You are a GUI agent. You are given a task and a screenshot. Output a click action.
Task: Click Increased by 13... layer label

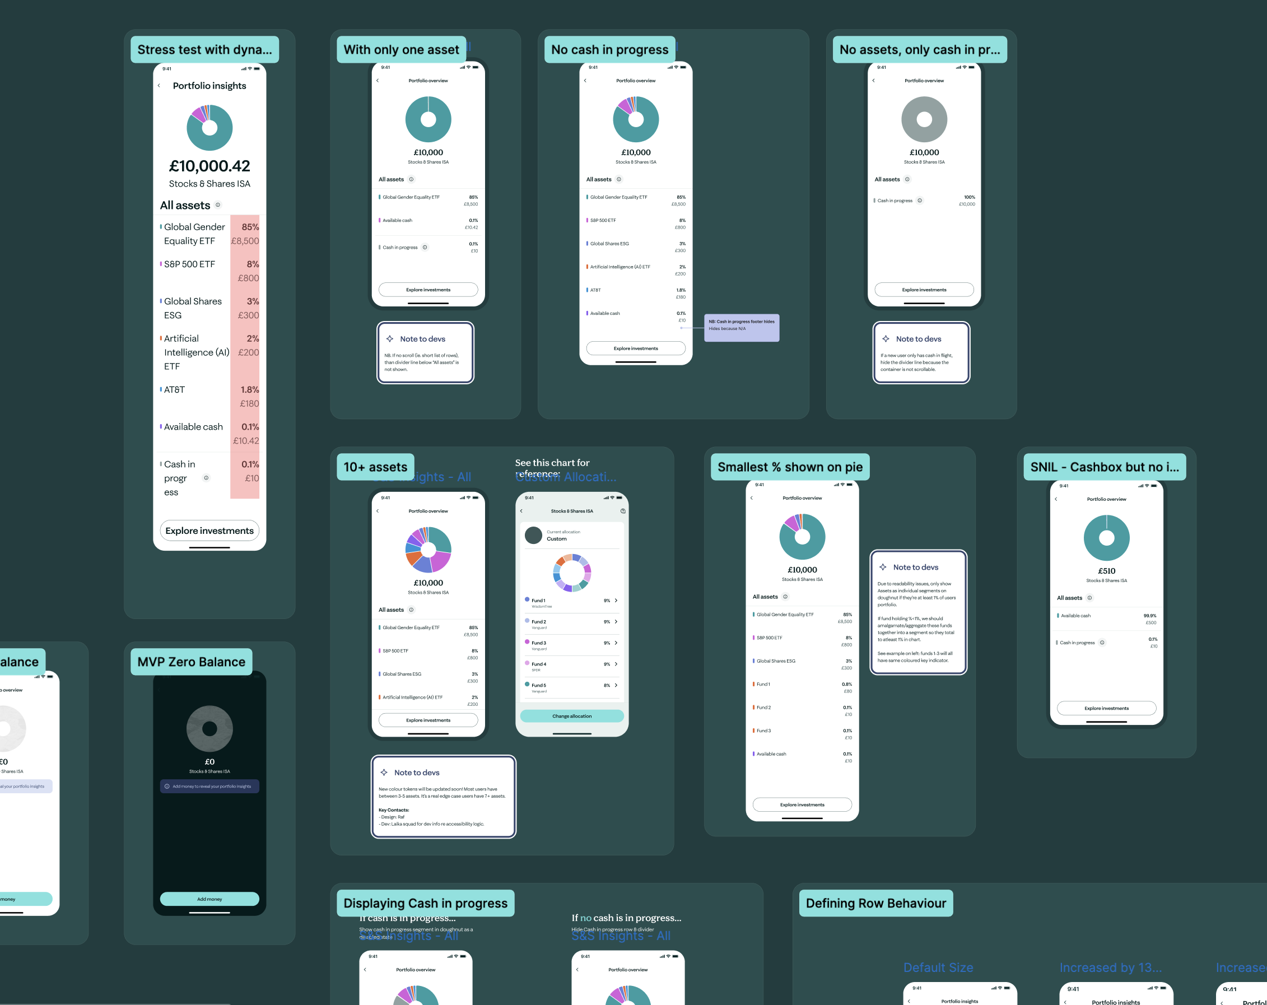[1111, 967]
